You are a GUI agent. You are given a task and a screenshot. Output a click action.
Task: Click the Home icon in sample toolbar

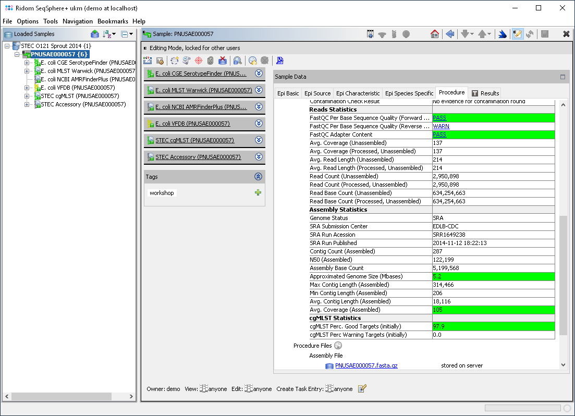point(434,34)
